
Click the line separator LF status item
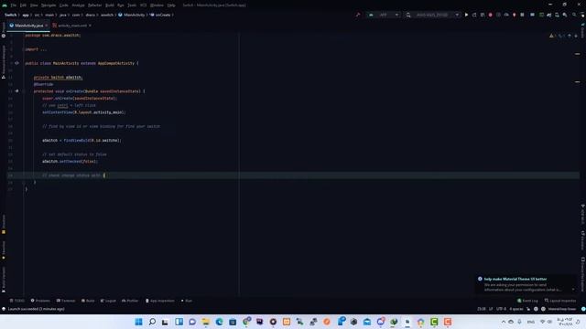pos(491,309)
